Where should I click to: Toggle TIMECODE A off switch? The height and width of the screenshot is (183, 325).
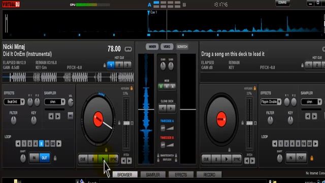click(x=163, y=128)
